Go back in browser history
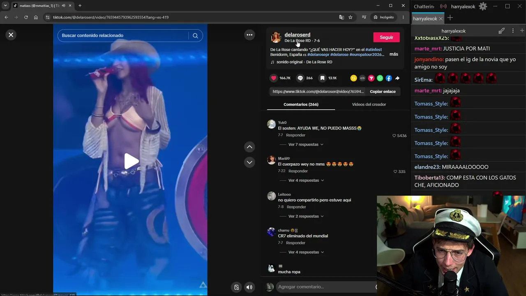The width and height of the screenshot is (526, 296). pyautogui.click(x=6, y=17)
